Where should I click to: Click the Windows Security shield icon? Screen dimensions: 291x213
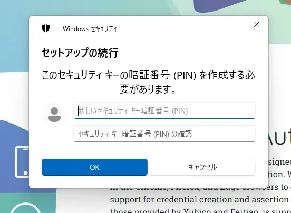click(46, 28)
